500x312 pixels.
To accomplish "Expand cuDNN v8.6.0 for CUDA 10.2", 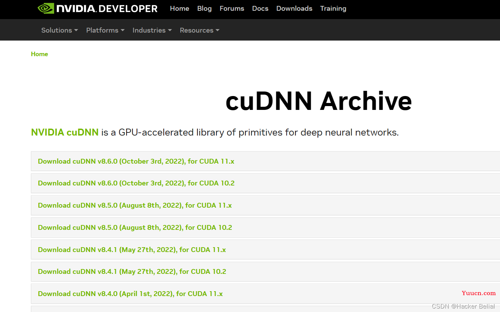I will click(265, 183).
